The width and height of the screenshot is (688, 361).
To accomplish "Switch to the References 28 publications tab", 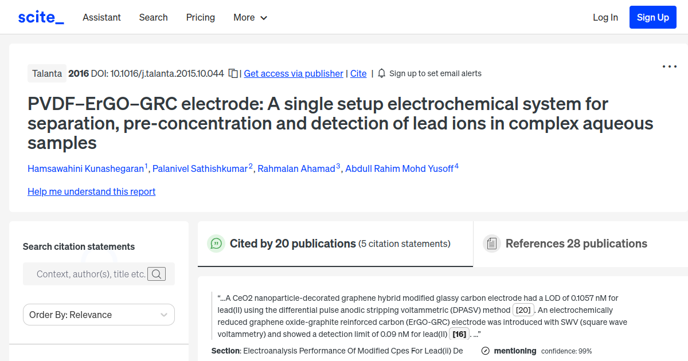I will [576, 244].
